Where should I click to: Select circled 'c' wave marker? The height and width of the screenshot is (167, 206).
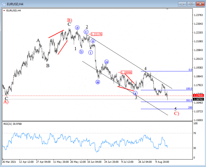click(x=86, y=32)
